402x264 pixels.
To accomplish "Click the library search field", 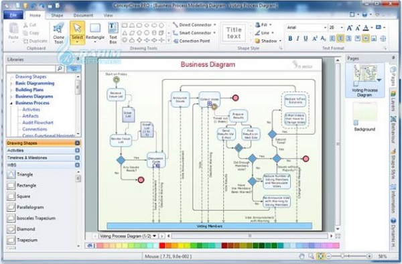I will pos(31,68).
